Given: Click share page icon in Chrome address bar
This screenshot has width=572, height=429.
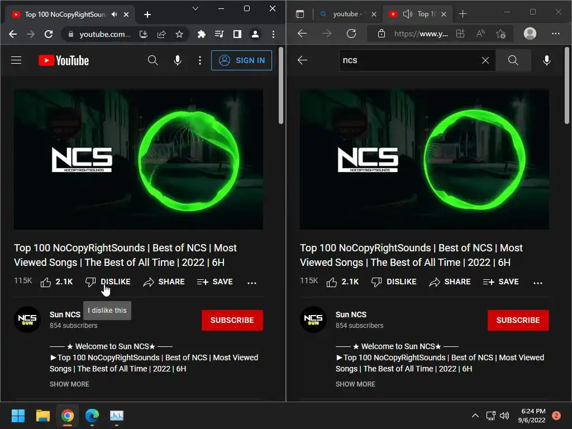Looking at the screenshot, I should (161, 34).
